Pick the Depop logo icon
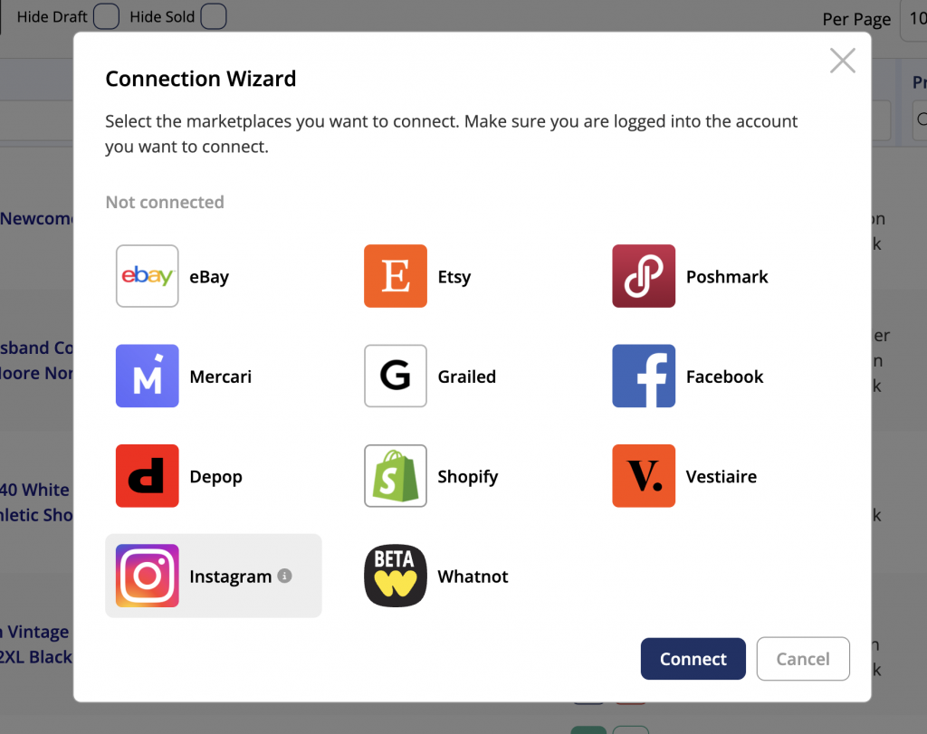 [148, 476]
